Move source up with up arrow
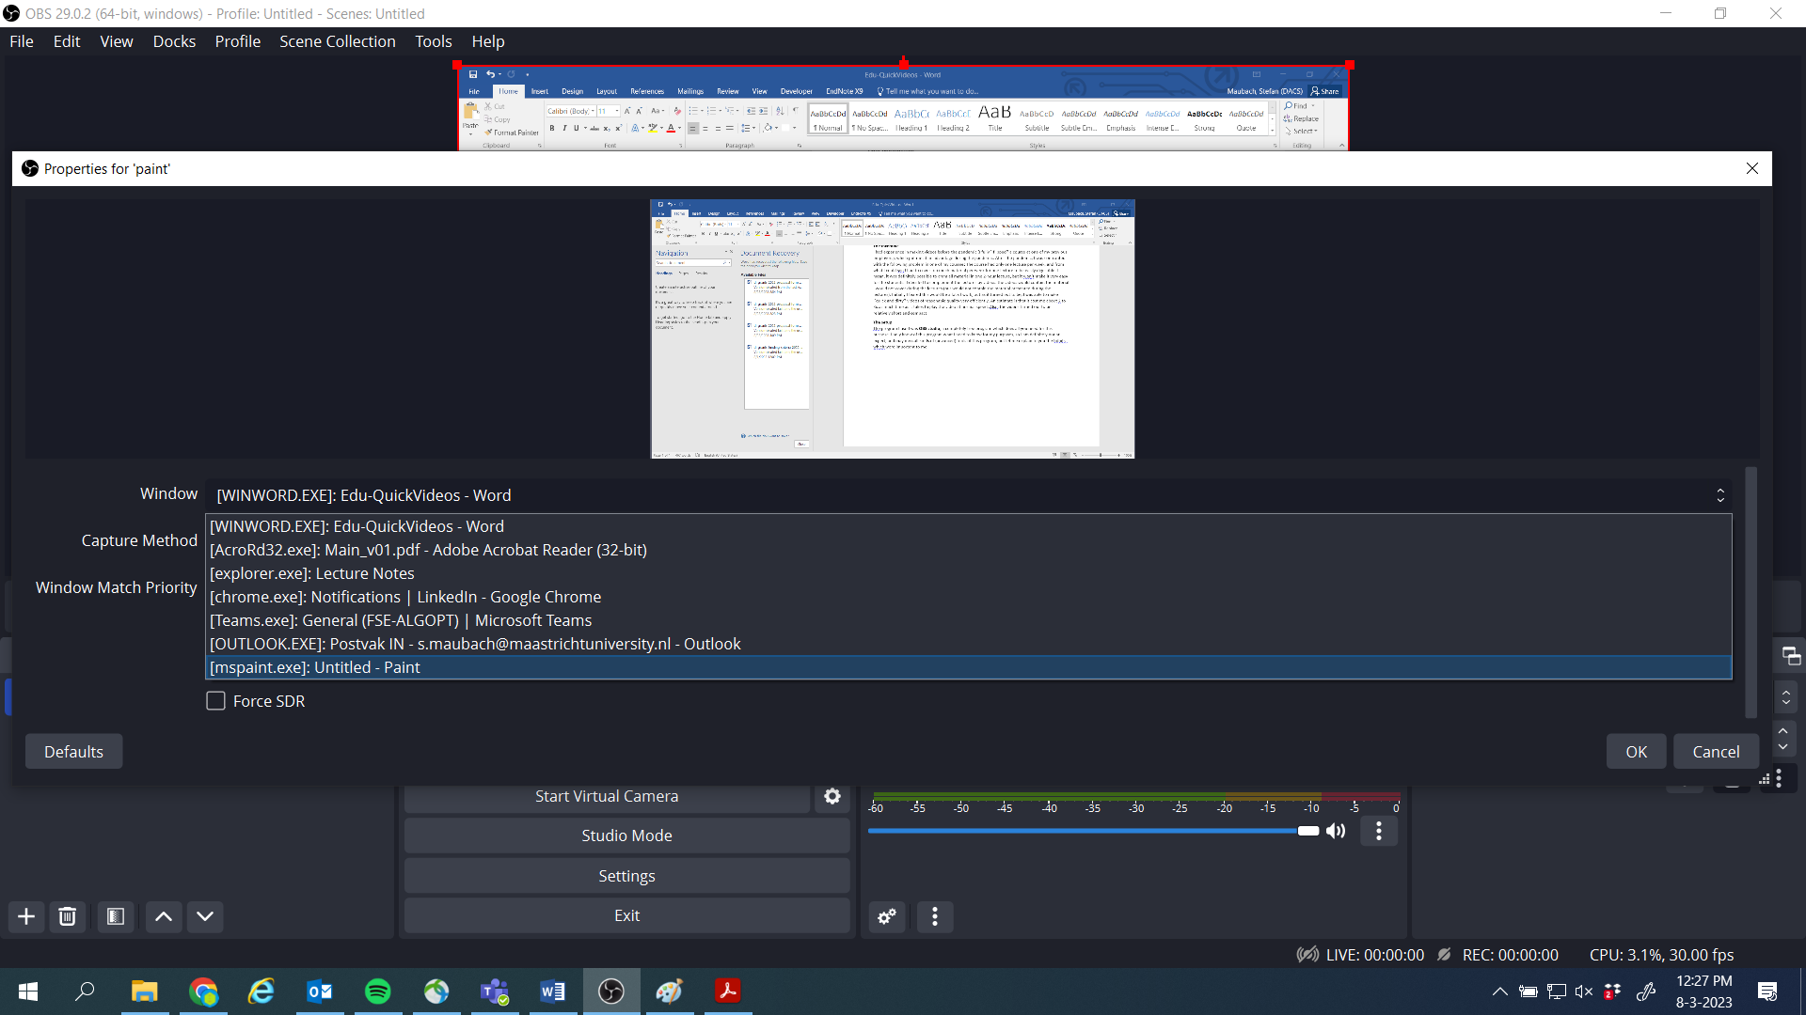Image resolution: width=1806 pixels, height=1015 pixels. click(x=164, y=916)
